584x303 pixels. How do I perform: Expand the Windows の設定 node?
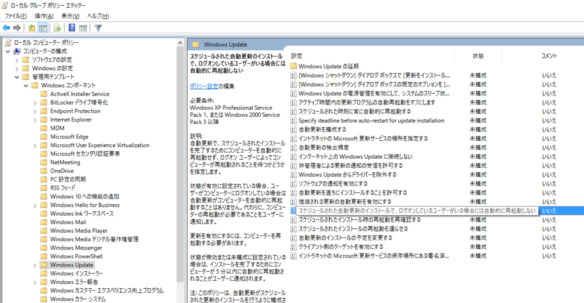[x=17, y=68]
